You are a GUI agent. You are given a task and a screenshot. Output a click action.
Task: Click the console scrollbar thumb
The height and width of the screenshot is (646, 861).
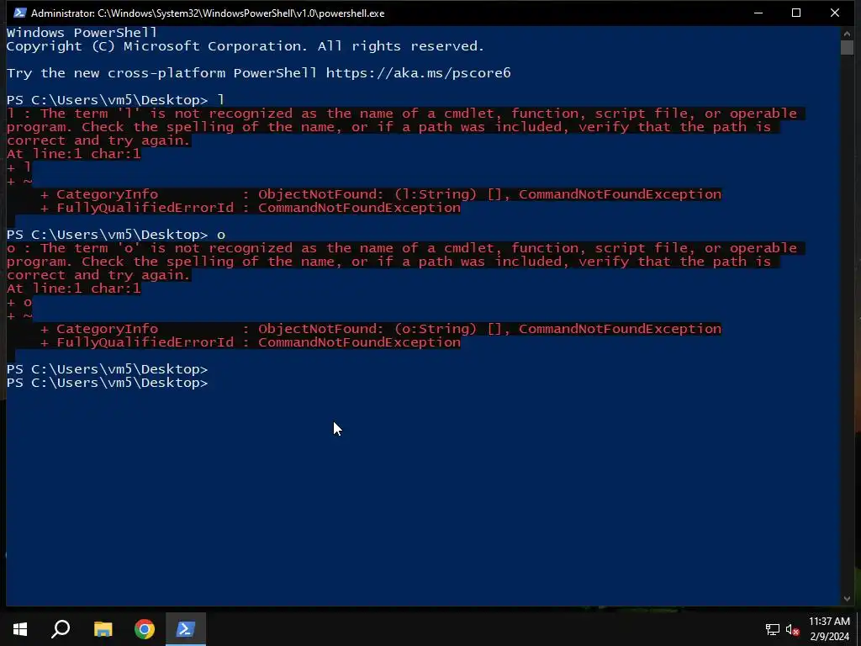click(847, 47)
